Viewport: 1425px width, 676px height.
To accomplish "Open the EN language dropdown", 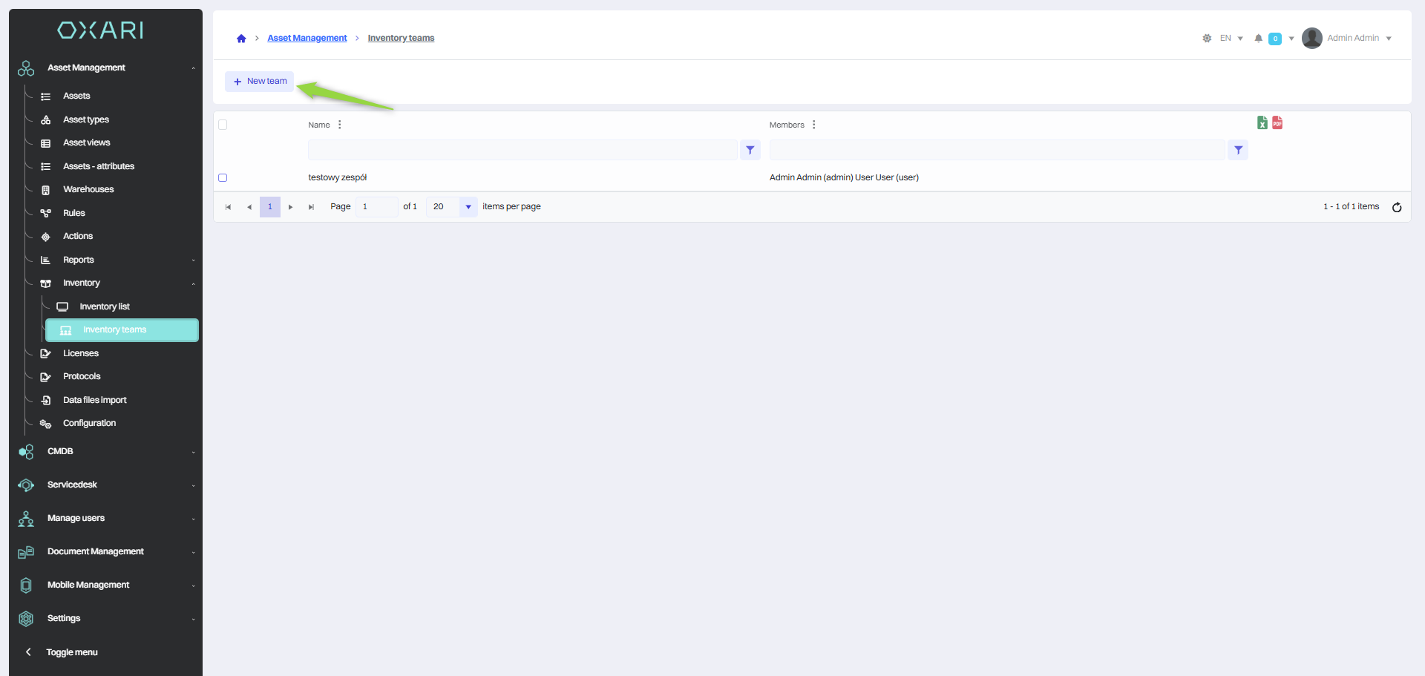I will tap(1231, 39).
